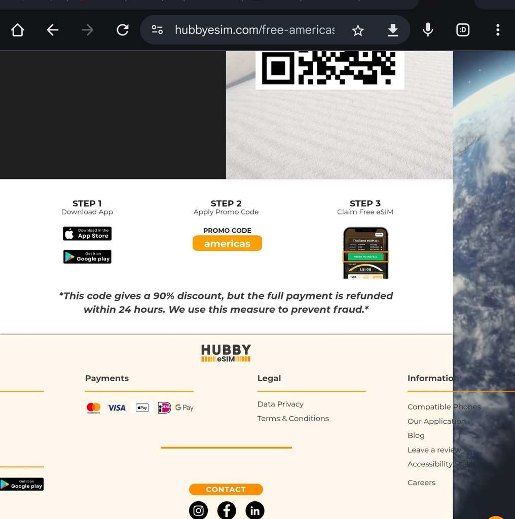Open the LinkedIn social icon
Image resolution: width=515 pixels, height=519 pixels.
255,511
